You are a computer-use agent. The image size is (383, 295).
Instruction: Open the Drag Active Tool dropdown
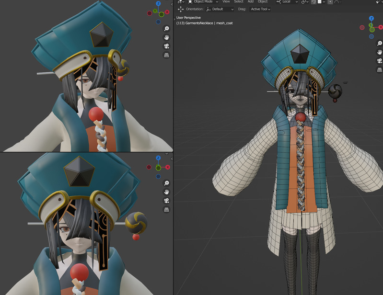(260, 9)
